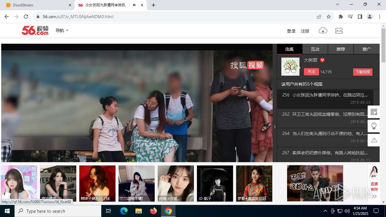Mute the tab via speaker icon
This screenshot has width=386, height=217.
click(134, 5)
